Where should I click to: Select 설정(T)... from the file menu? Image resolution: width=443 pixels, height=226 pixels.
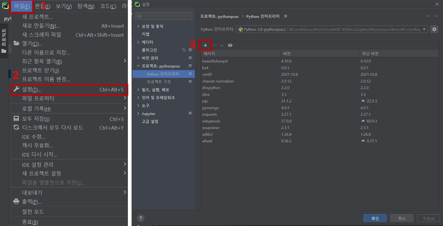click(x=31, y=90)
